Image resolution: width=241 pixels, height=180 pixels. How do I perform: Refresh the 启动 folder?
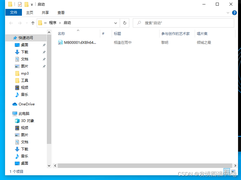tap(125, 23)
